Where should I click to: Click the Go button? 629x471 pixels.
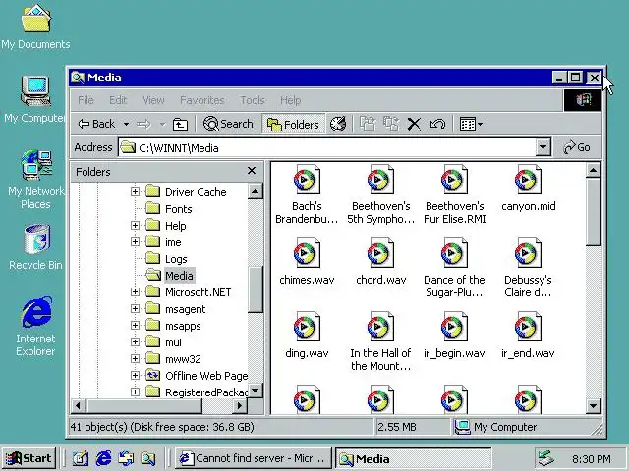[x=577, y=147]
